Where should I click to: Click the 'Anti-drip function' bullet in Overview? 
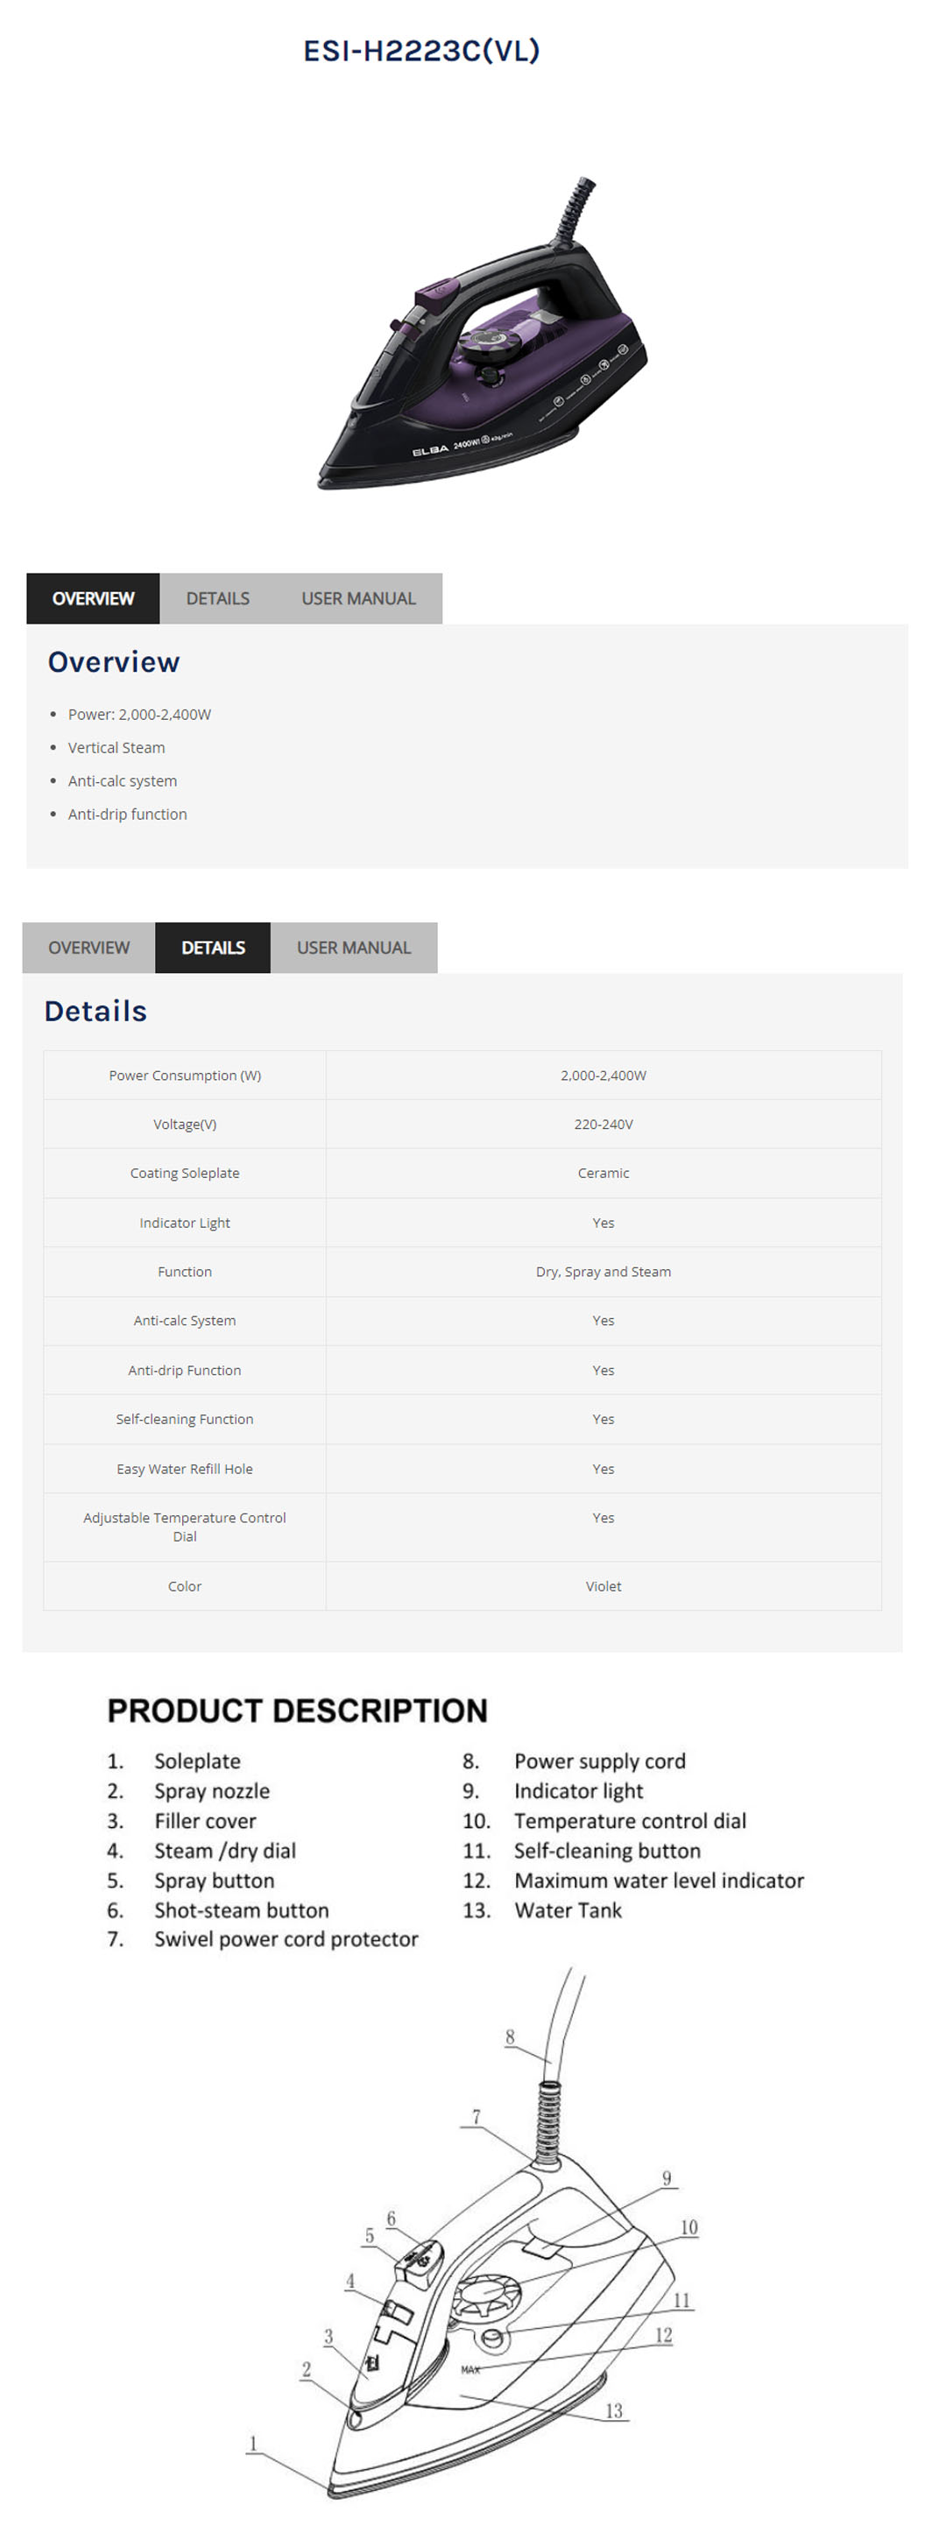127,814
